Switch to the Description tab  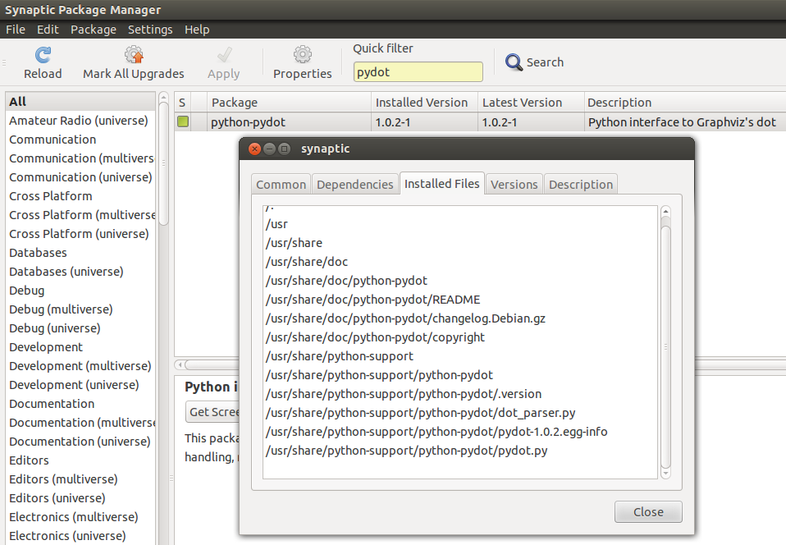coord(581,185)
